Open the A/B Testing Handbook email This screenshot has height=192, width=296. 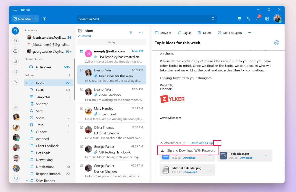pos(112,152)
